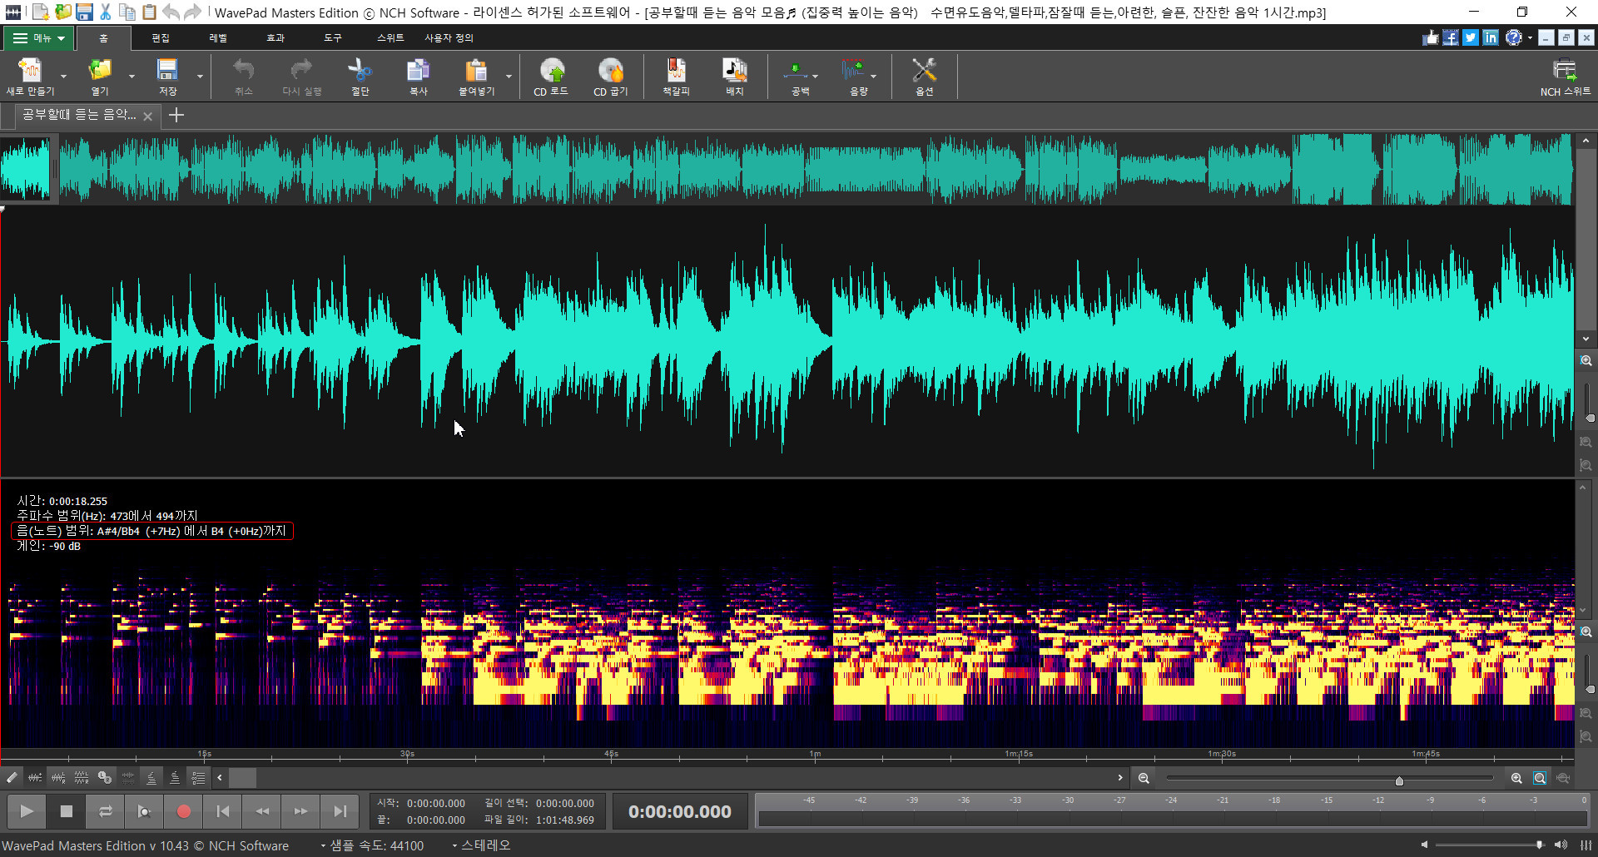
Task: Toggle the record button
Action: coord(184,811)
